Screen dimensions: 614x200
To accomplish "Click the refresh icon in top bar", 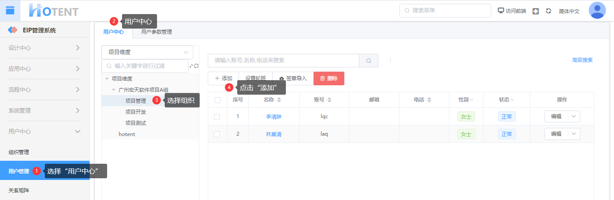I will point(548,11).
